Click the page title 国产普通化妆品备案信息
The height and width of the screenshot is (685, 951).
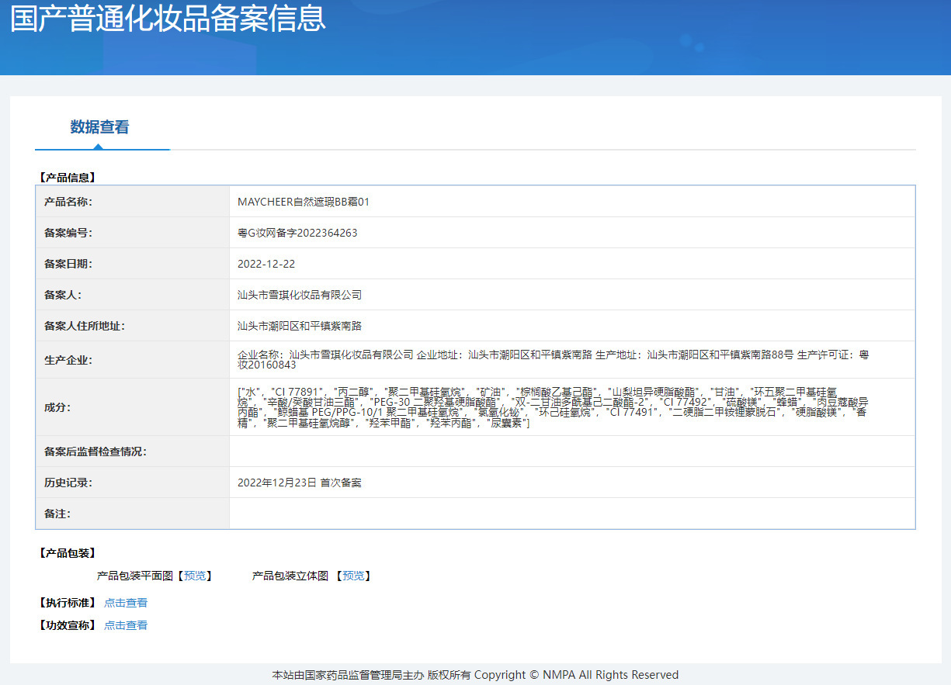[x=168, y=17]
